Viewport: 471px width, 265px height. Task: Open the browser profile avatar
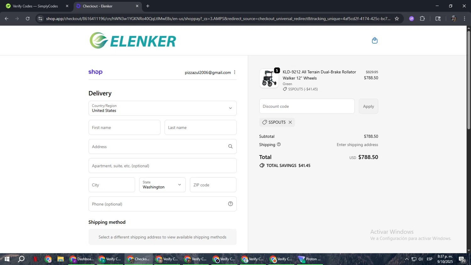pyautogui.click(x=453, y=19)
